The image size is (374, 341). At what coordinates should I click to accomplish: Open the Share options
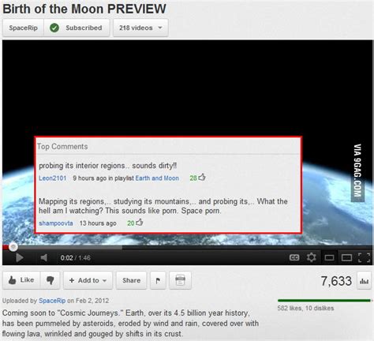(131, 280)
